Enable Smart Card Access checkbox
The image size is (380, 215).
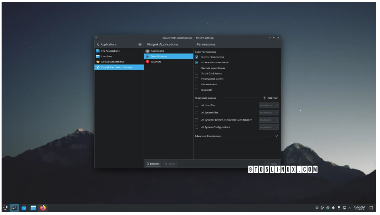(x=197, y=73)
